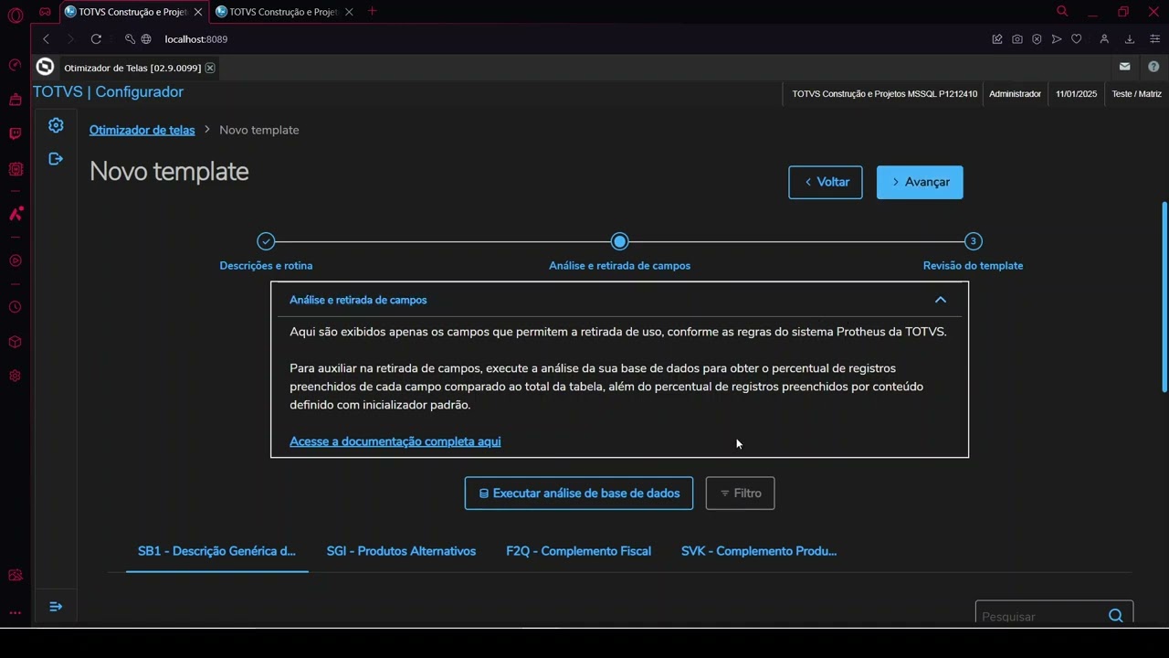Click the 11/01/2025 date label

tap(1076, 94)
